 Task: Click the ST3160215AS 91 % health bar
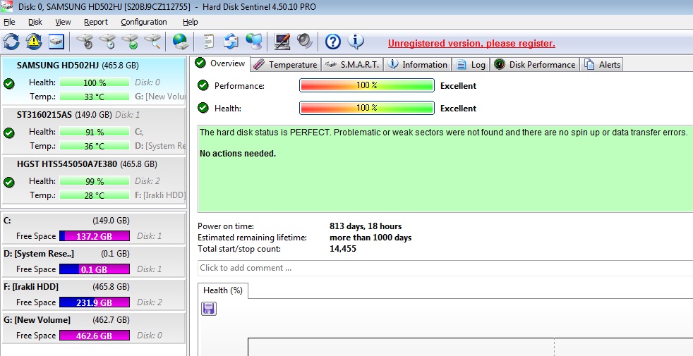[95, 132]
